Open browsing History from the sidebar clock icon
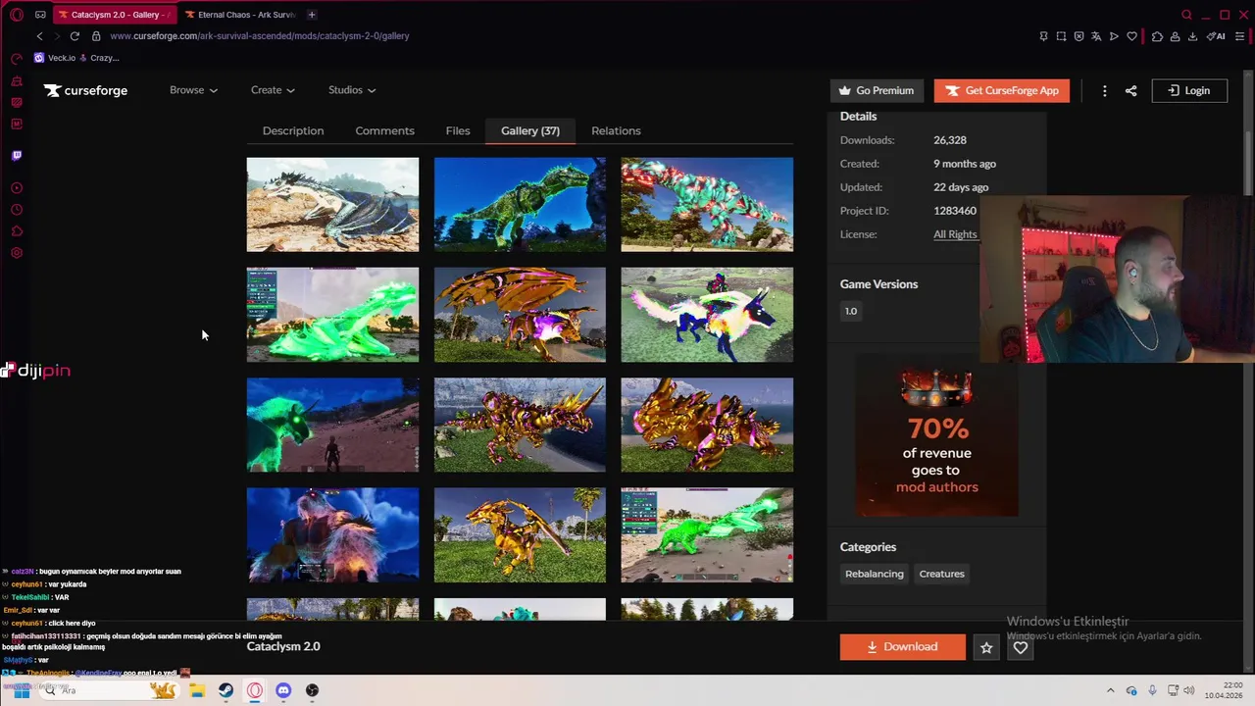This screenshot has width=1255, height=706. point(17,210)
